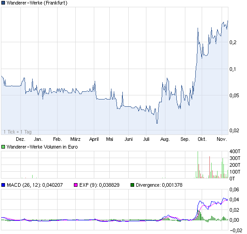Click the '0,05' price axis value

(x=234, y=95)
